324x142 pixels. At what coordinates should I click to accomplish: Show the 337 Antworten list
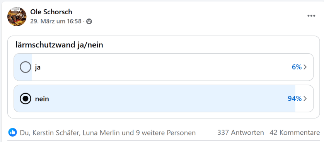pos(240,132)
